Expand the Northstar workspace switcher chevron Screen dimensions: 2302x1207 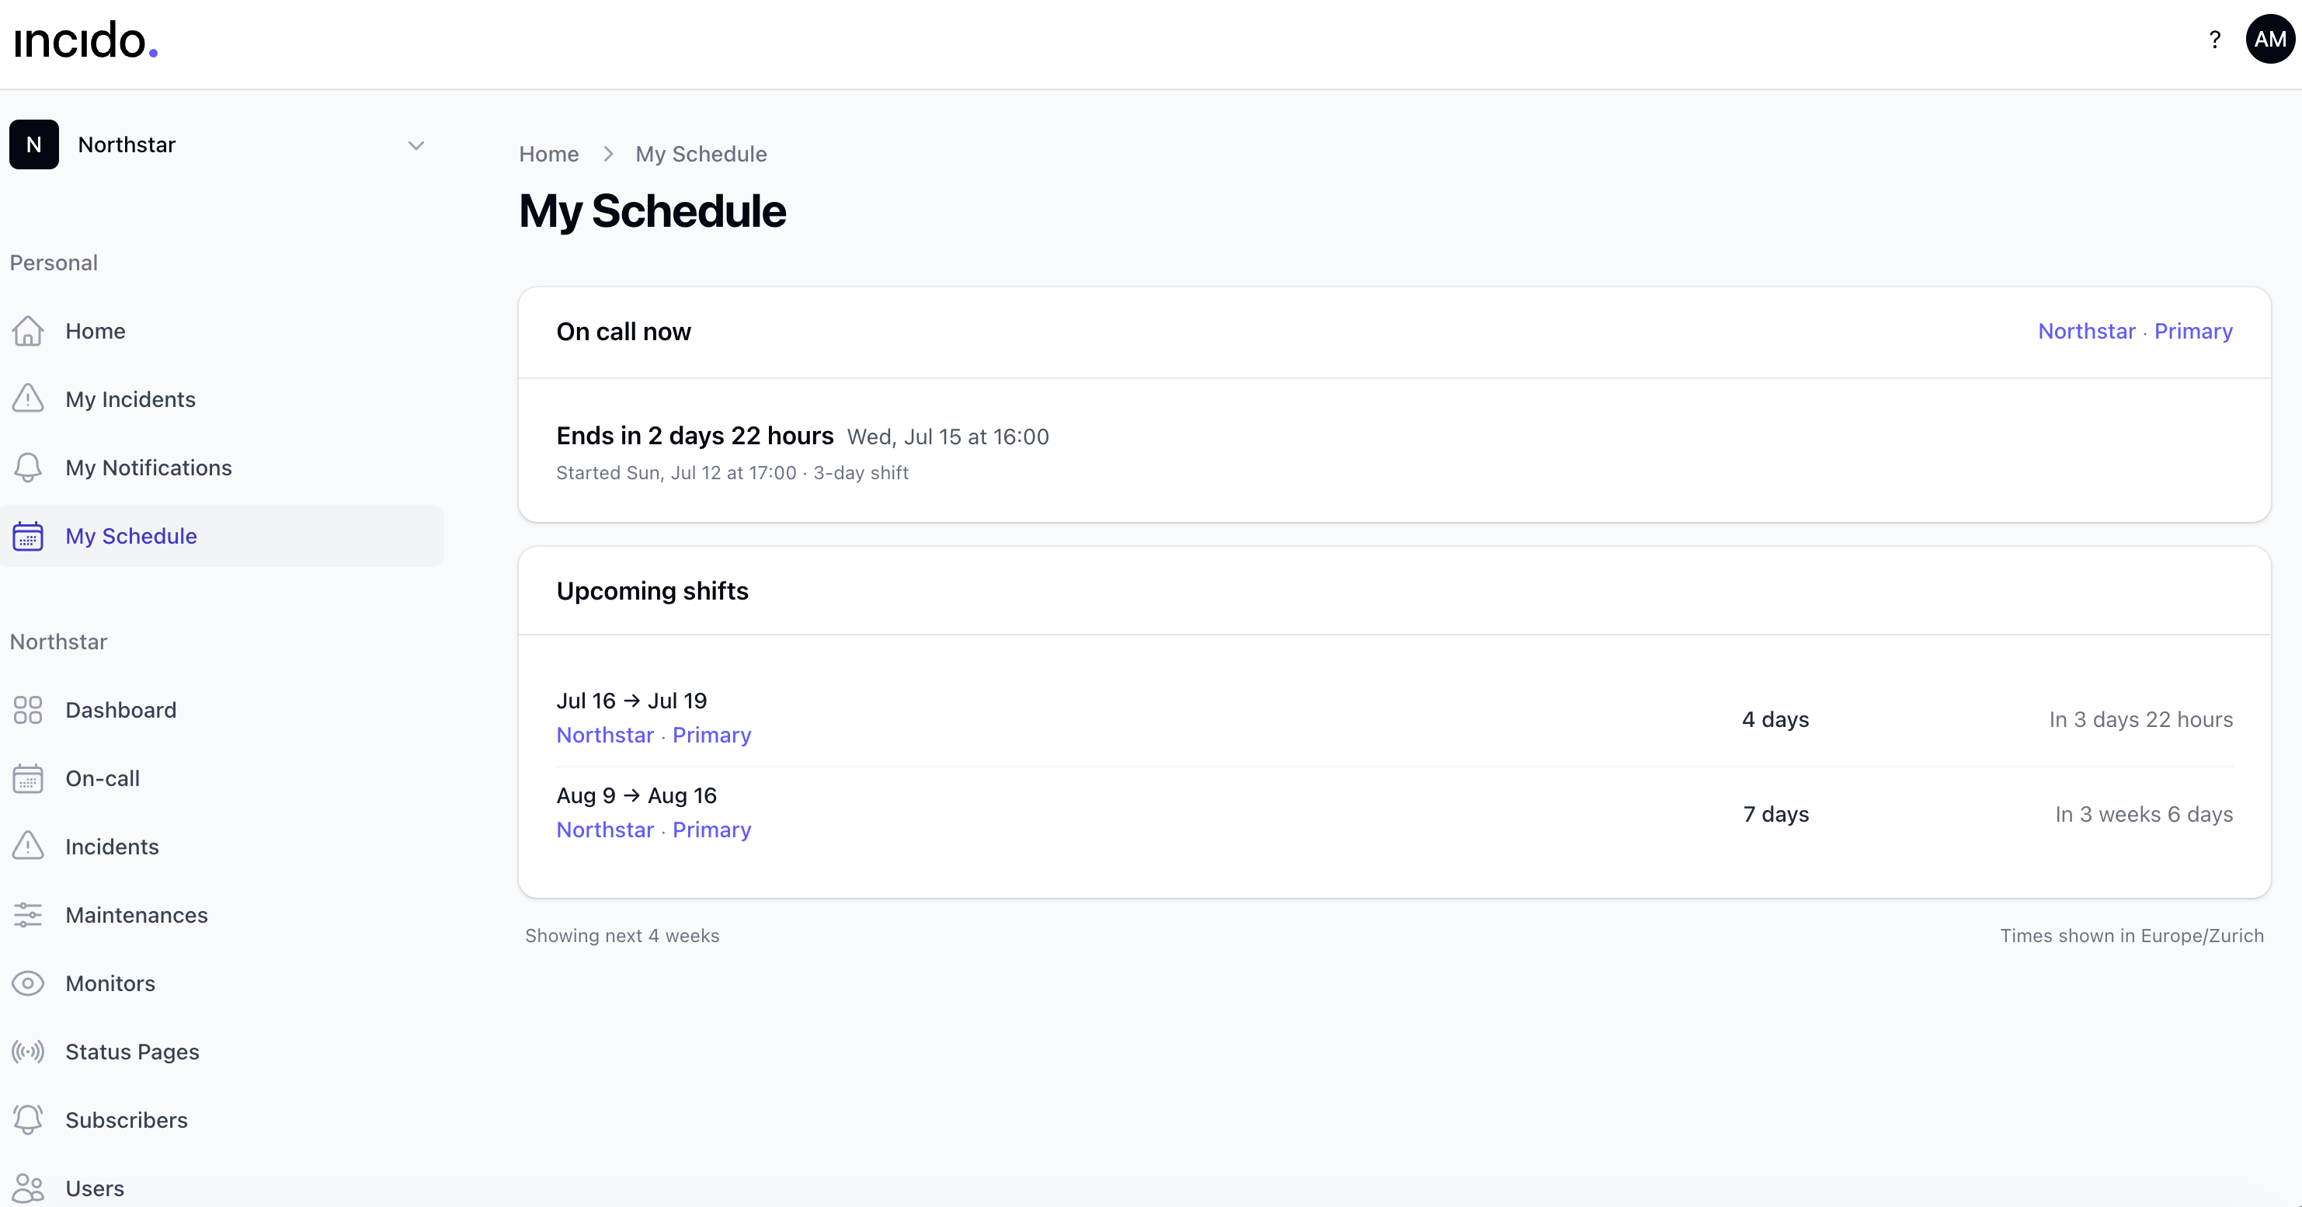coord(416,145)
